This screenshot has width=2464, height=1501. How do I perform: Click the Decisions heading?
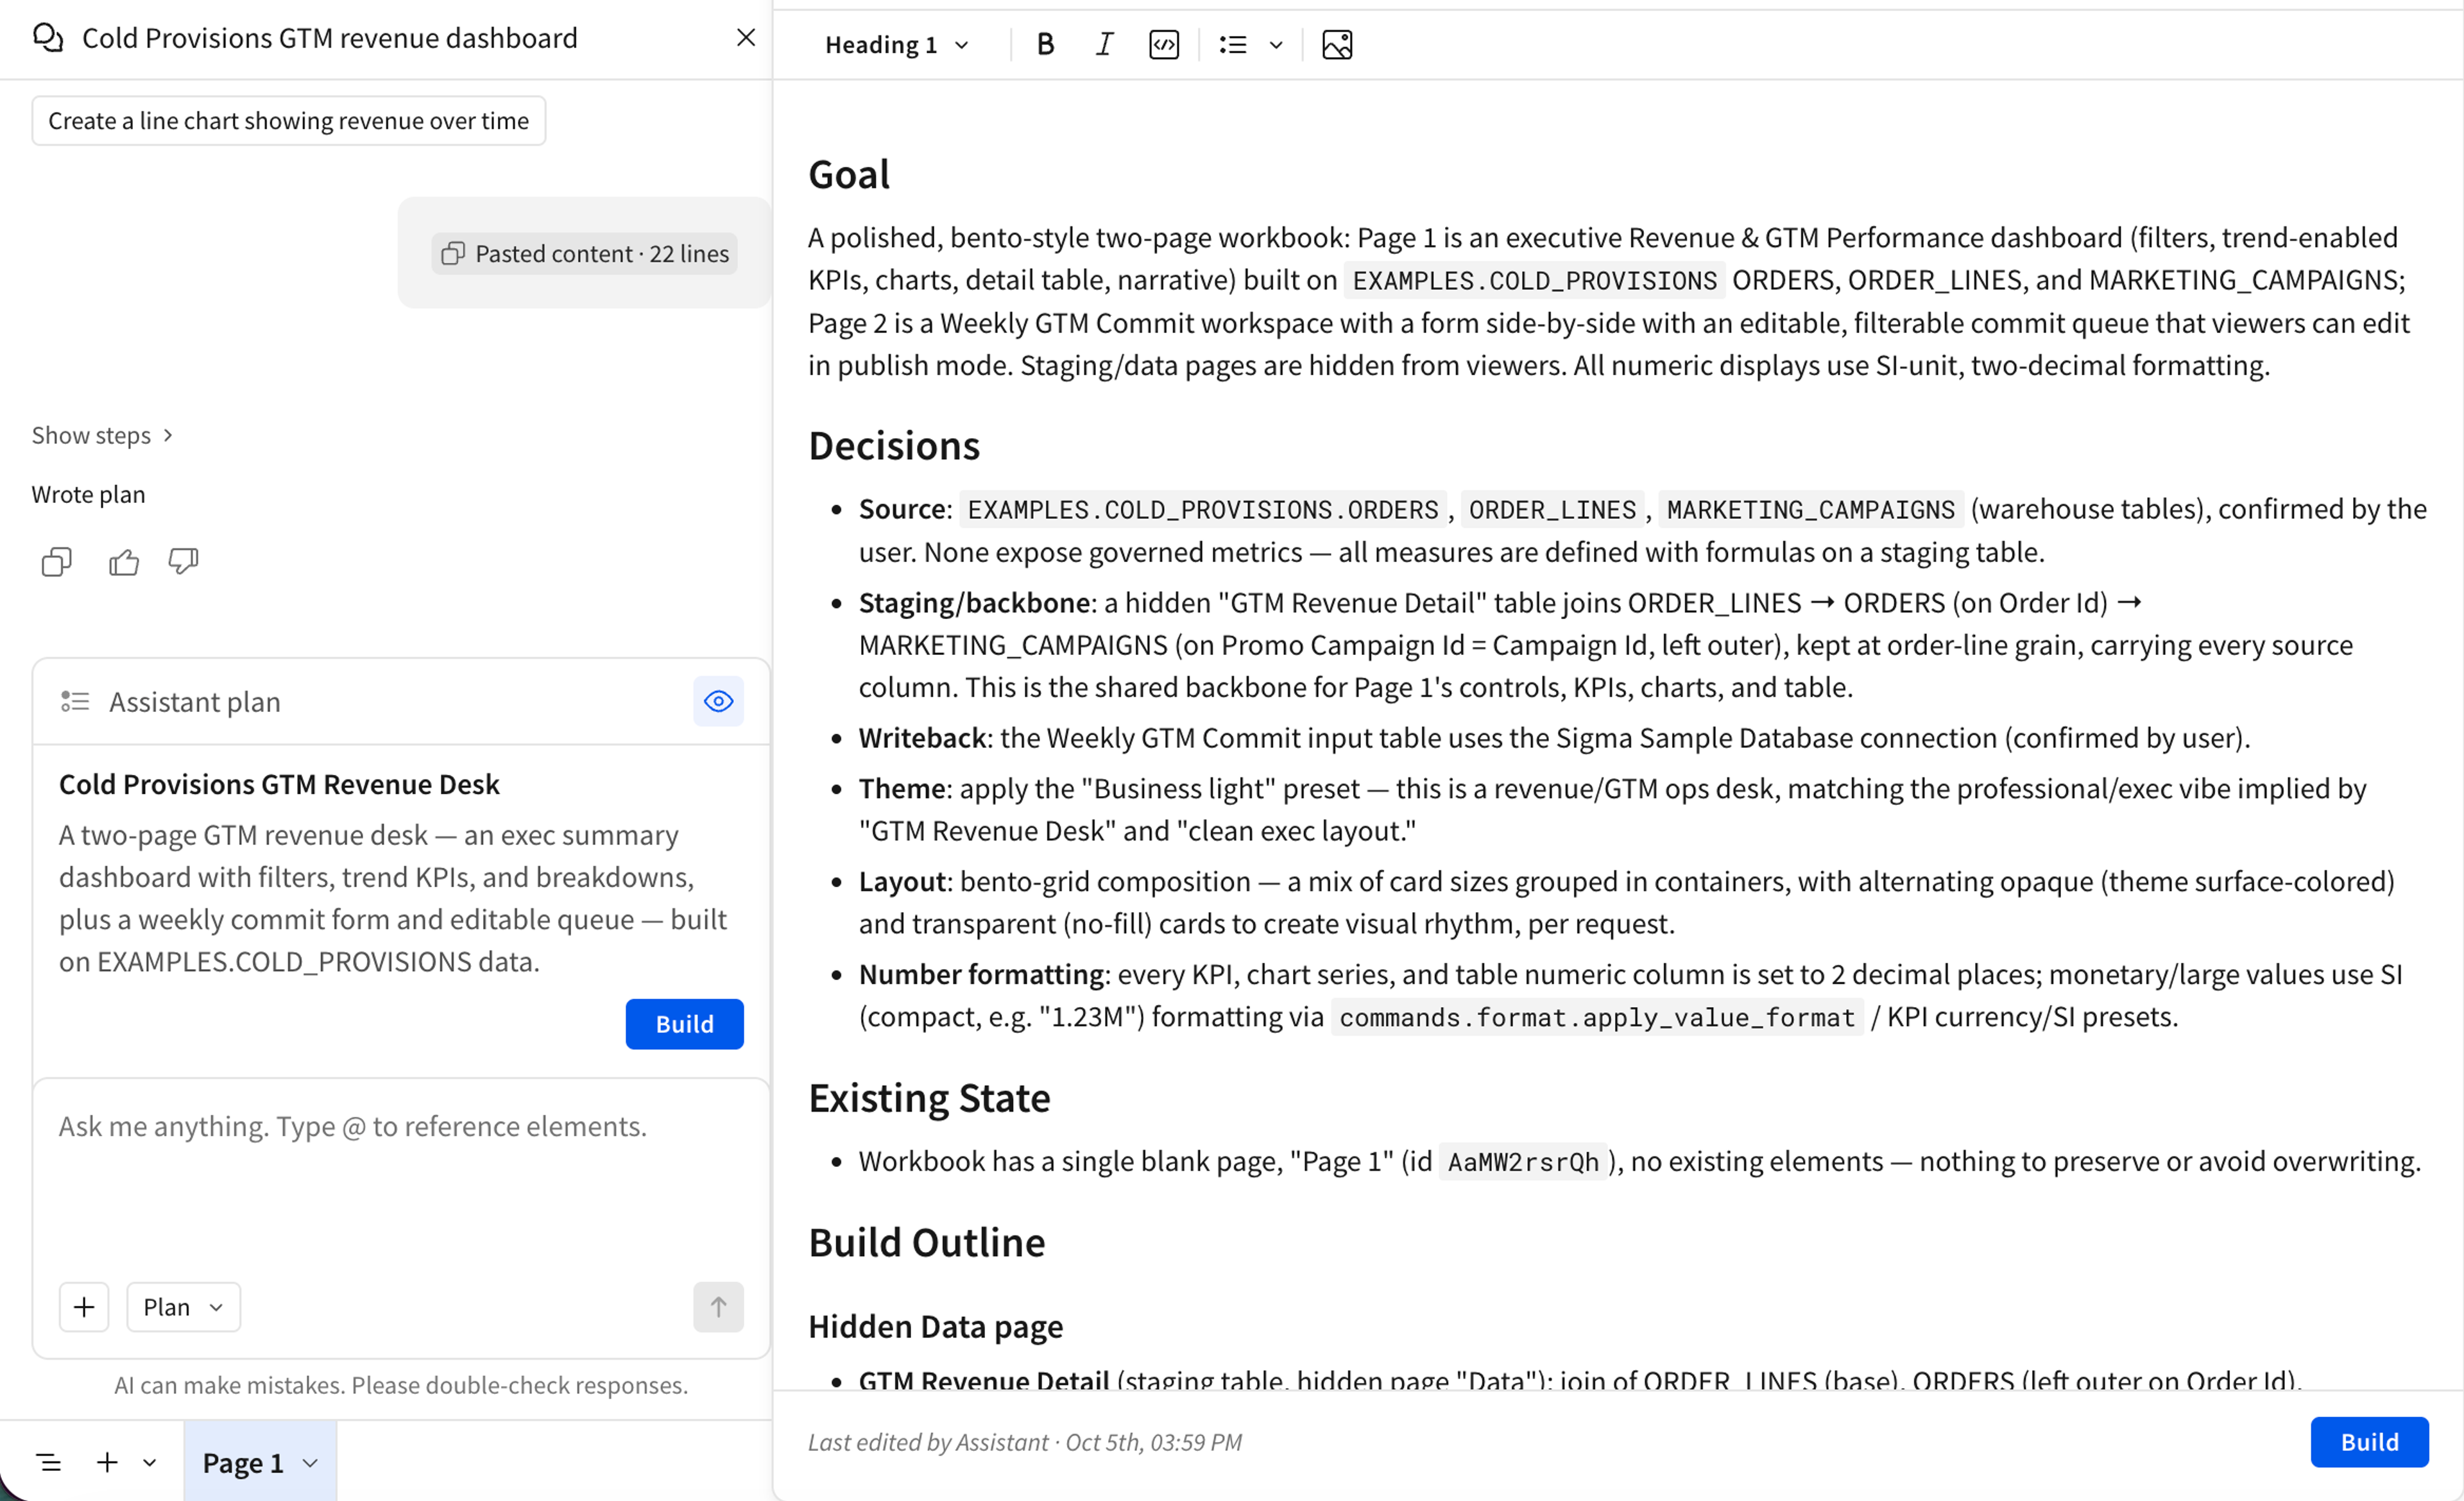(894, 446)
